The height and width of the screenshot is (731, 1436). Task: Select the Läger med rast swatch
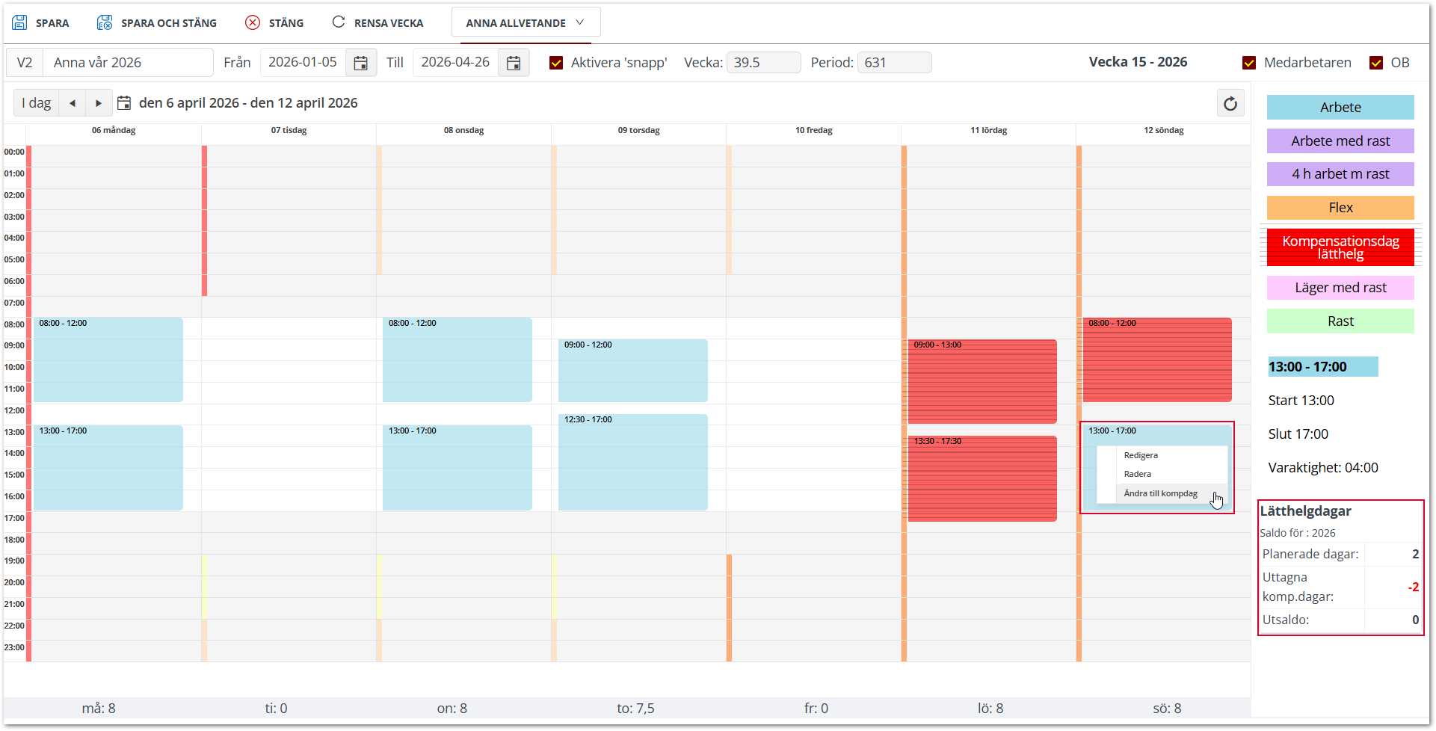pyautogui.click(x=1340, y=288)
